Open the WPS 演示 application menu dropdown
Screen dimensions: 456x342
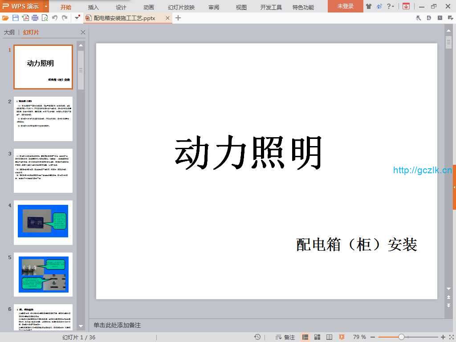coord(46,6)
